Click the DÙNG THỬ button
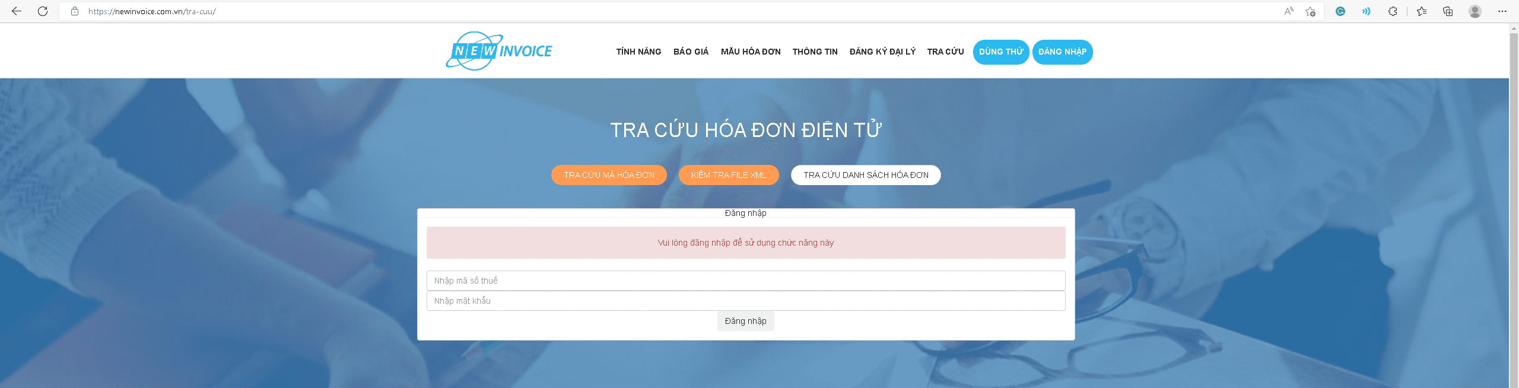Screen dimensions: 1519x388 pos(1001,52)
